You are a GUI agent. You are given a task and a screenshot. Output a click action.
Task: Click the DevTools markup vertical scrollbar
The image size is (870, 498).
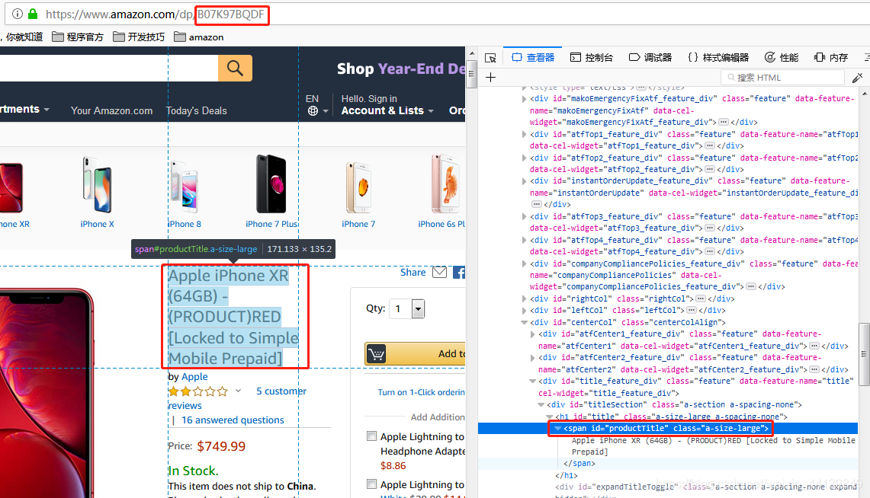[864, 353]
